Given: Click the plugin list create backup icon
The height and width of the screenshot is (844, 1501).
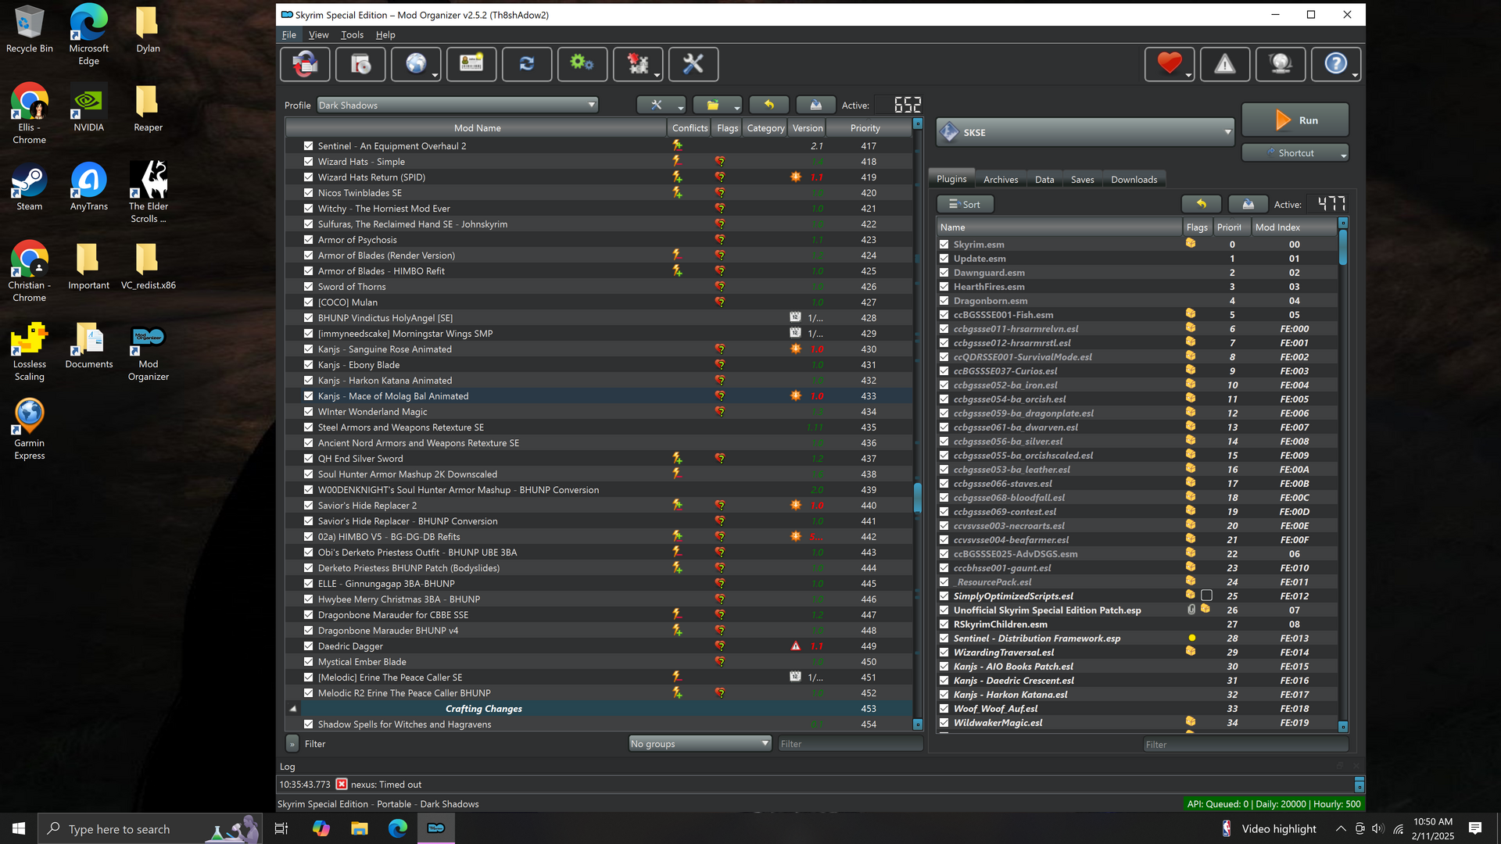Looking at the screenshot, I should (1248, 204).
